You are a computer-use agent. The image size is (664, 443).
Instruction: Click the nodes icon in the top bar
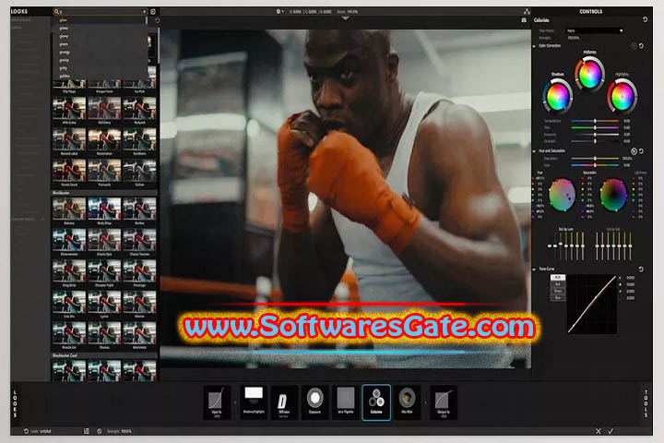pos(527,11)
